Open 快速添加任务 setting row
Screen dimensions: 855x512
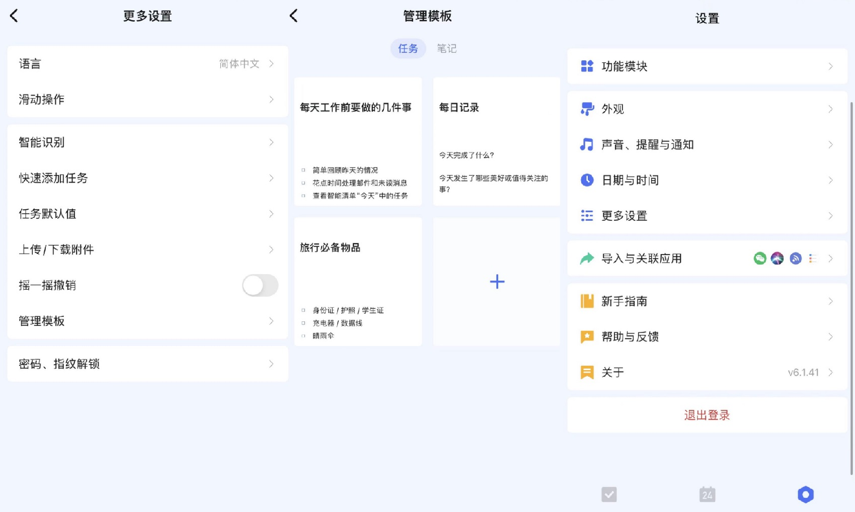pos(148,179)
